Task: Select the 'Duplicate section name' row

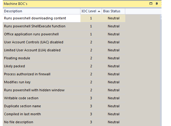Action: point(64,106)
